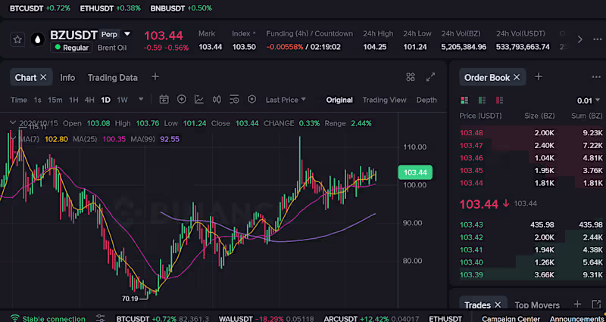Open the Last Price dropdown
Viewport: 606px width, 322px height.
point(286,100)
